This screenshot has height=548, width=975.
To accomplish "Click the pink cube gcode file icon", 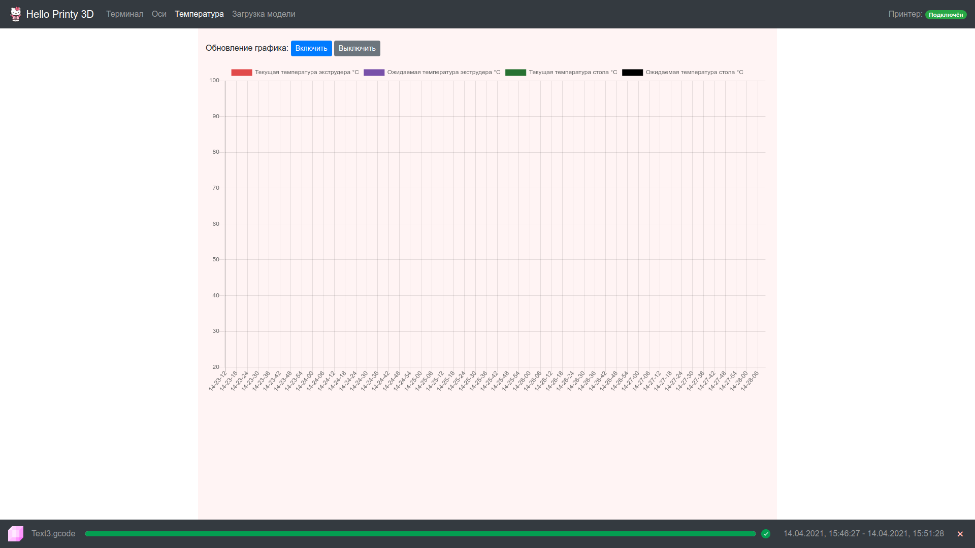I will point(16,533).
